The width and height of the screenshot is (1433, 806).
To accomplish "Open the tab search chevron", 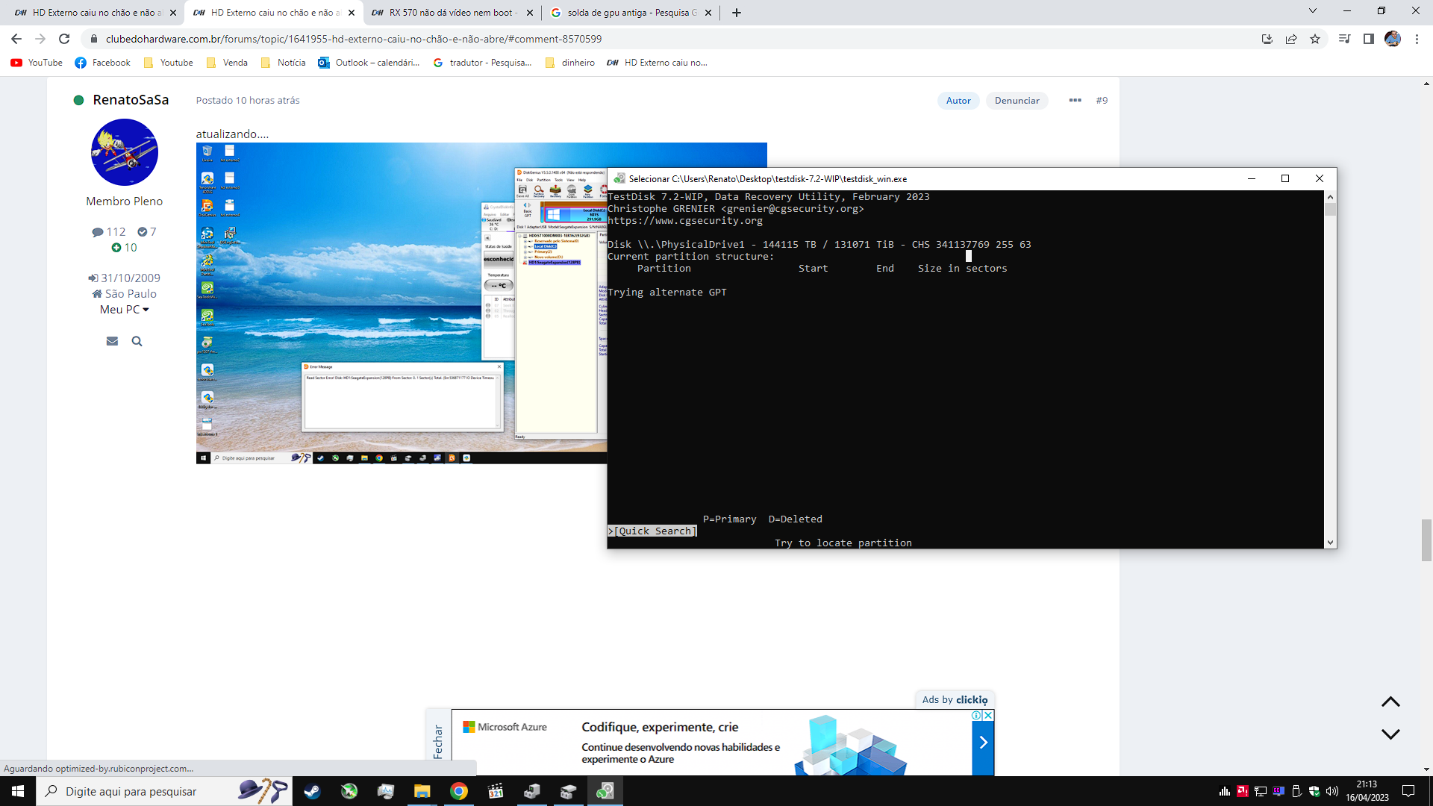I will (1313, 11).
